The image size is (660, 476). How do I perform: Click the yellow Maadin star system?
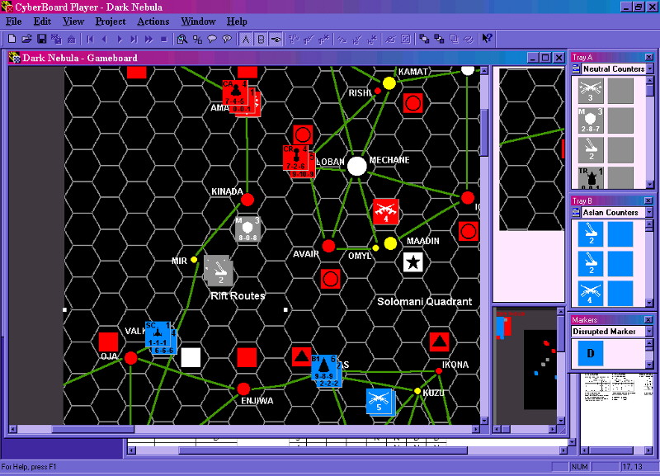390,243
